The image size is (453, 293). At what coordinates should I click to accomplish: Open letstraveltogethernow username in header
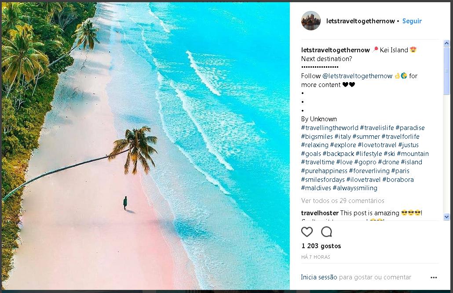point(360,21)
